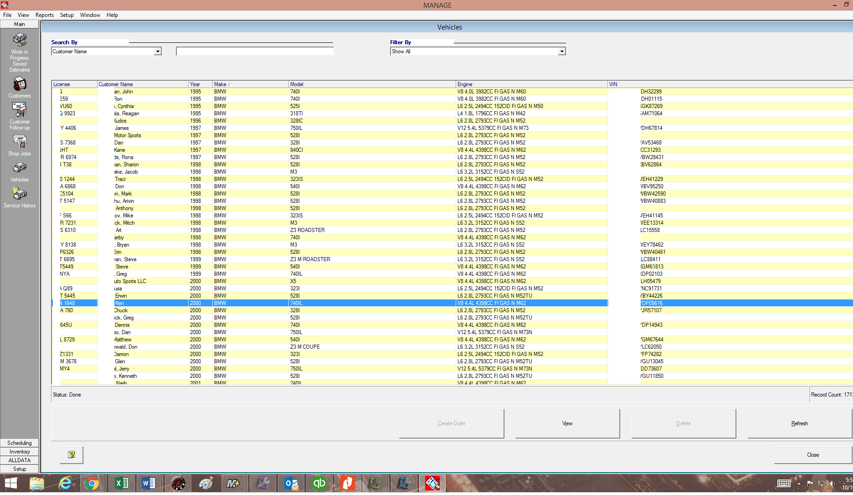Screen dimensions: 853x495
Task: Open QuickBooks from the taskbar
Action: pyautogui.click(x=319, y=483)
